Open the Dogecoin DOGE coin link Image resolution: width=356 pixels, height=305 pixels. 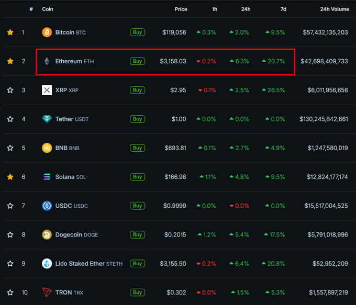(76, 235)
